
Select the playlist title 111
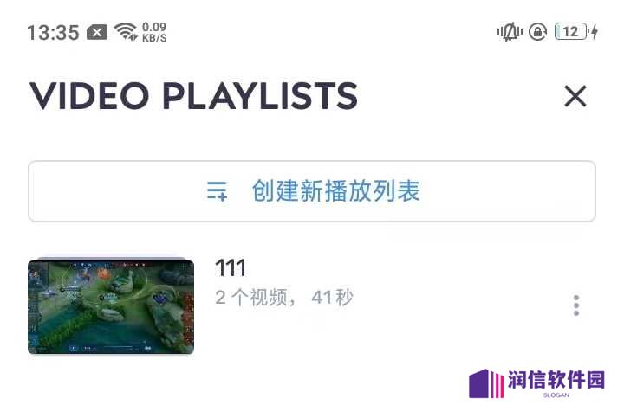(231, 268)
